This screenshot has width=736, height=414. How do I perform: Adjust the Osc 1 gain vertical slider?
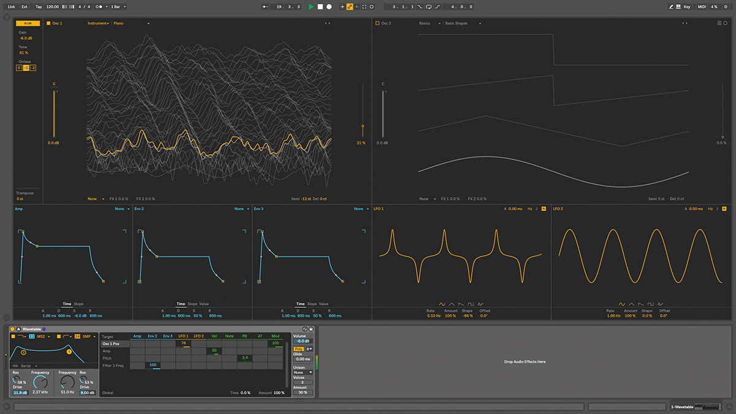coord(54,113)
